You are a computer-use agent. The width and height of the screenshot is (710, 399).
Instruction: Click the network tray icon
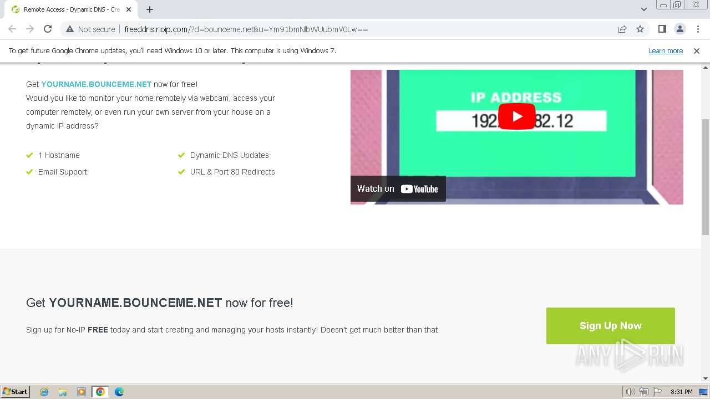click(x=644, y=392)
